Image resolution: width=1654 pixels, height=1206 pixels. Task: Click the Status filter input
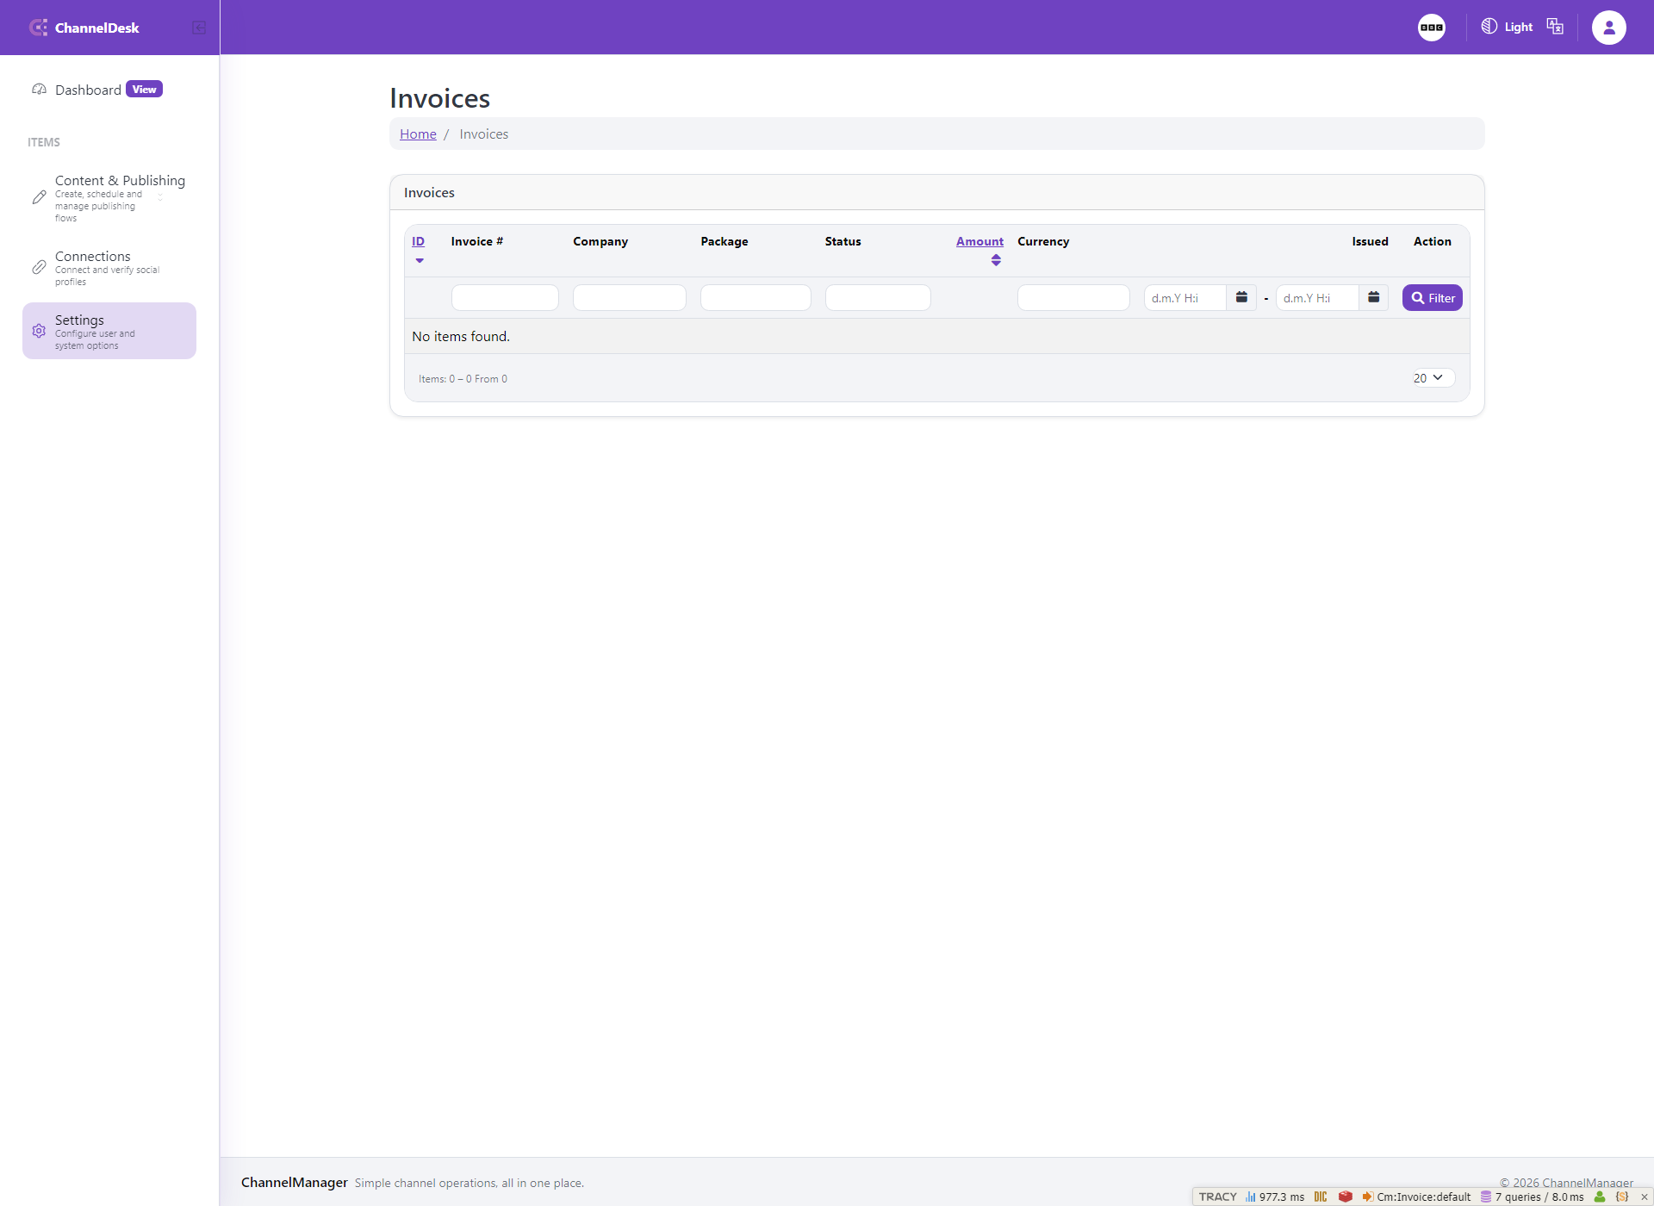878,297
